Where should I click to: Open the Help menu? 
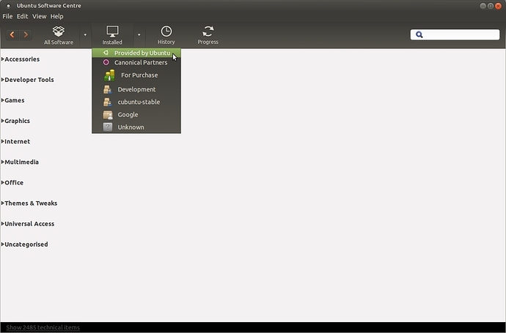56,16
